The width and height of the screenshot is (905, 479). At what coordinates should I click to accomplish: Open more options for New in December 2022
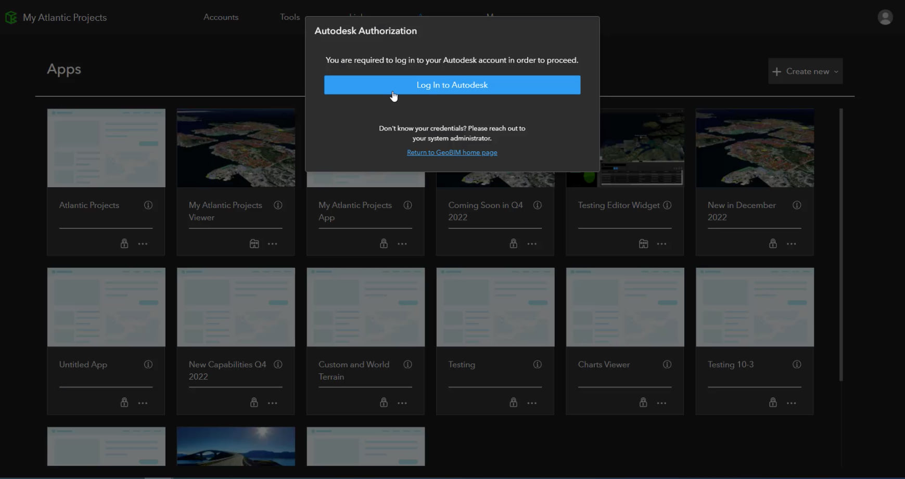[x=791, y=244]
